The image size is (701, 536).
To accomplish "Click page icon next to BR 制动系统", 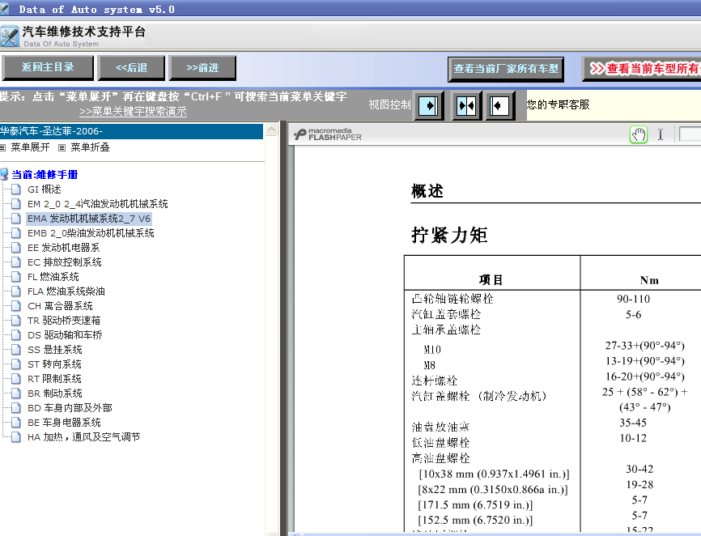I will [x=15, y=393].
